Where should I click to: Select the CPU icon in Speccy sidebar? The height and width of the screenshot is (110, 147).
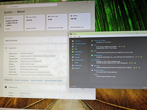pos(73,46)
